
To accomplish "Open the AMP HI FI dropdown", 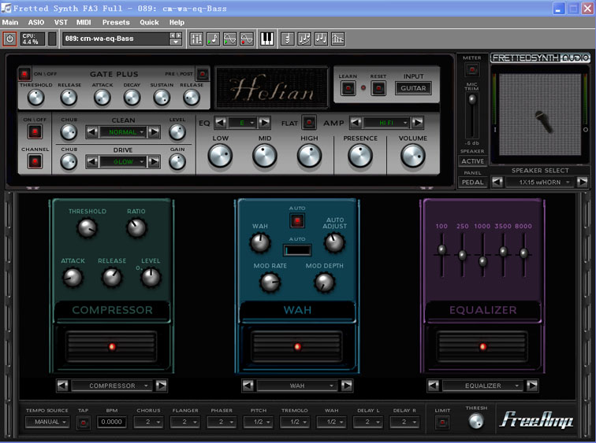I will pyautogui.click(x=386, y=123).
